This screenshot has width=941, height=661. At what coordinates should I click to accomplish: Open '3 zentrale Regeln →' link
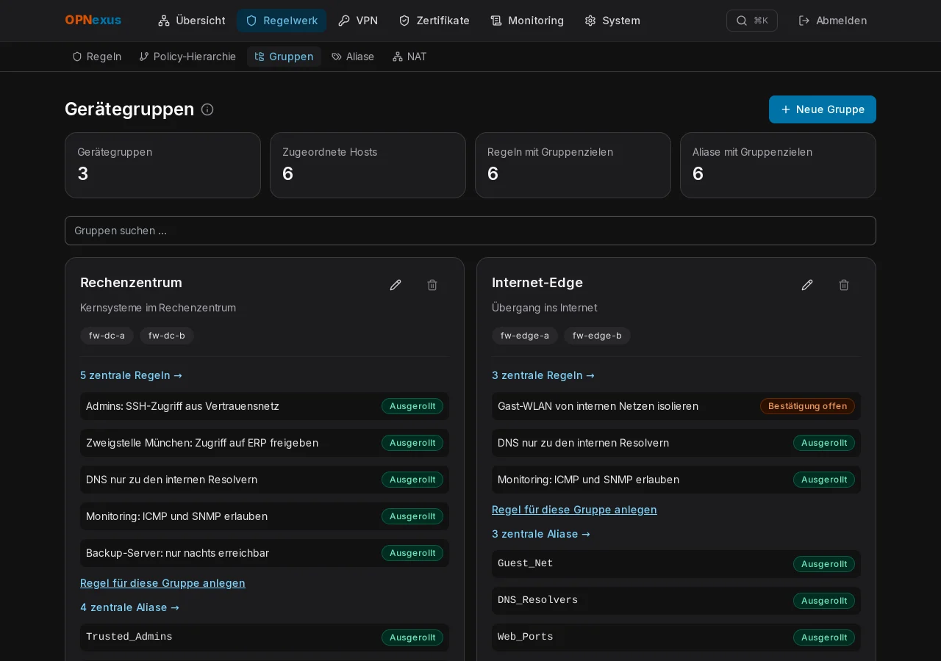(x=543, y=375)
